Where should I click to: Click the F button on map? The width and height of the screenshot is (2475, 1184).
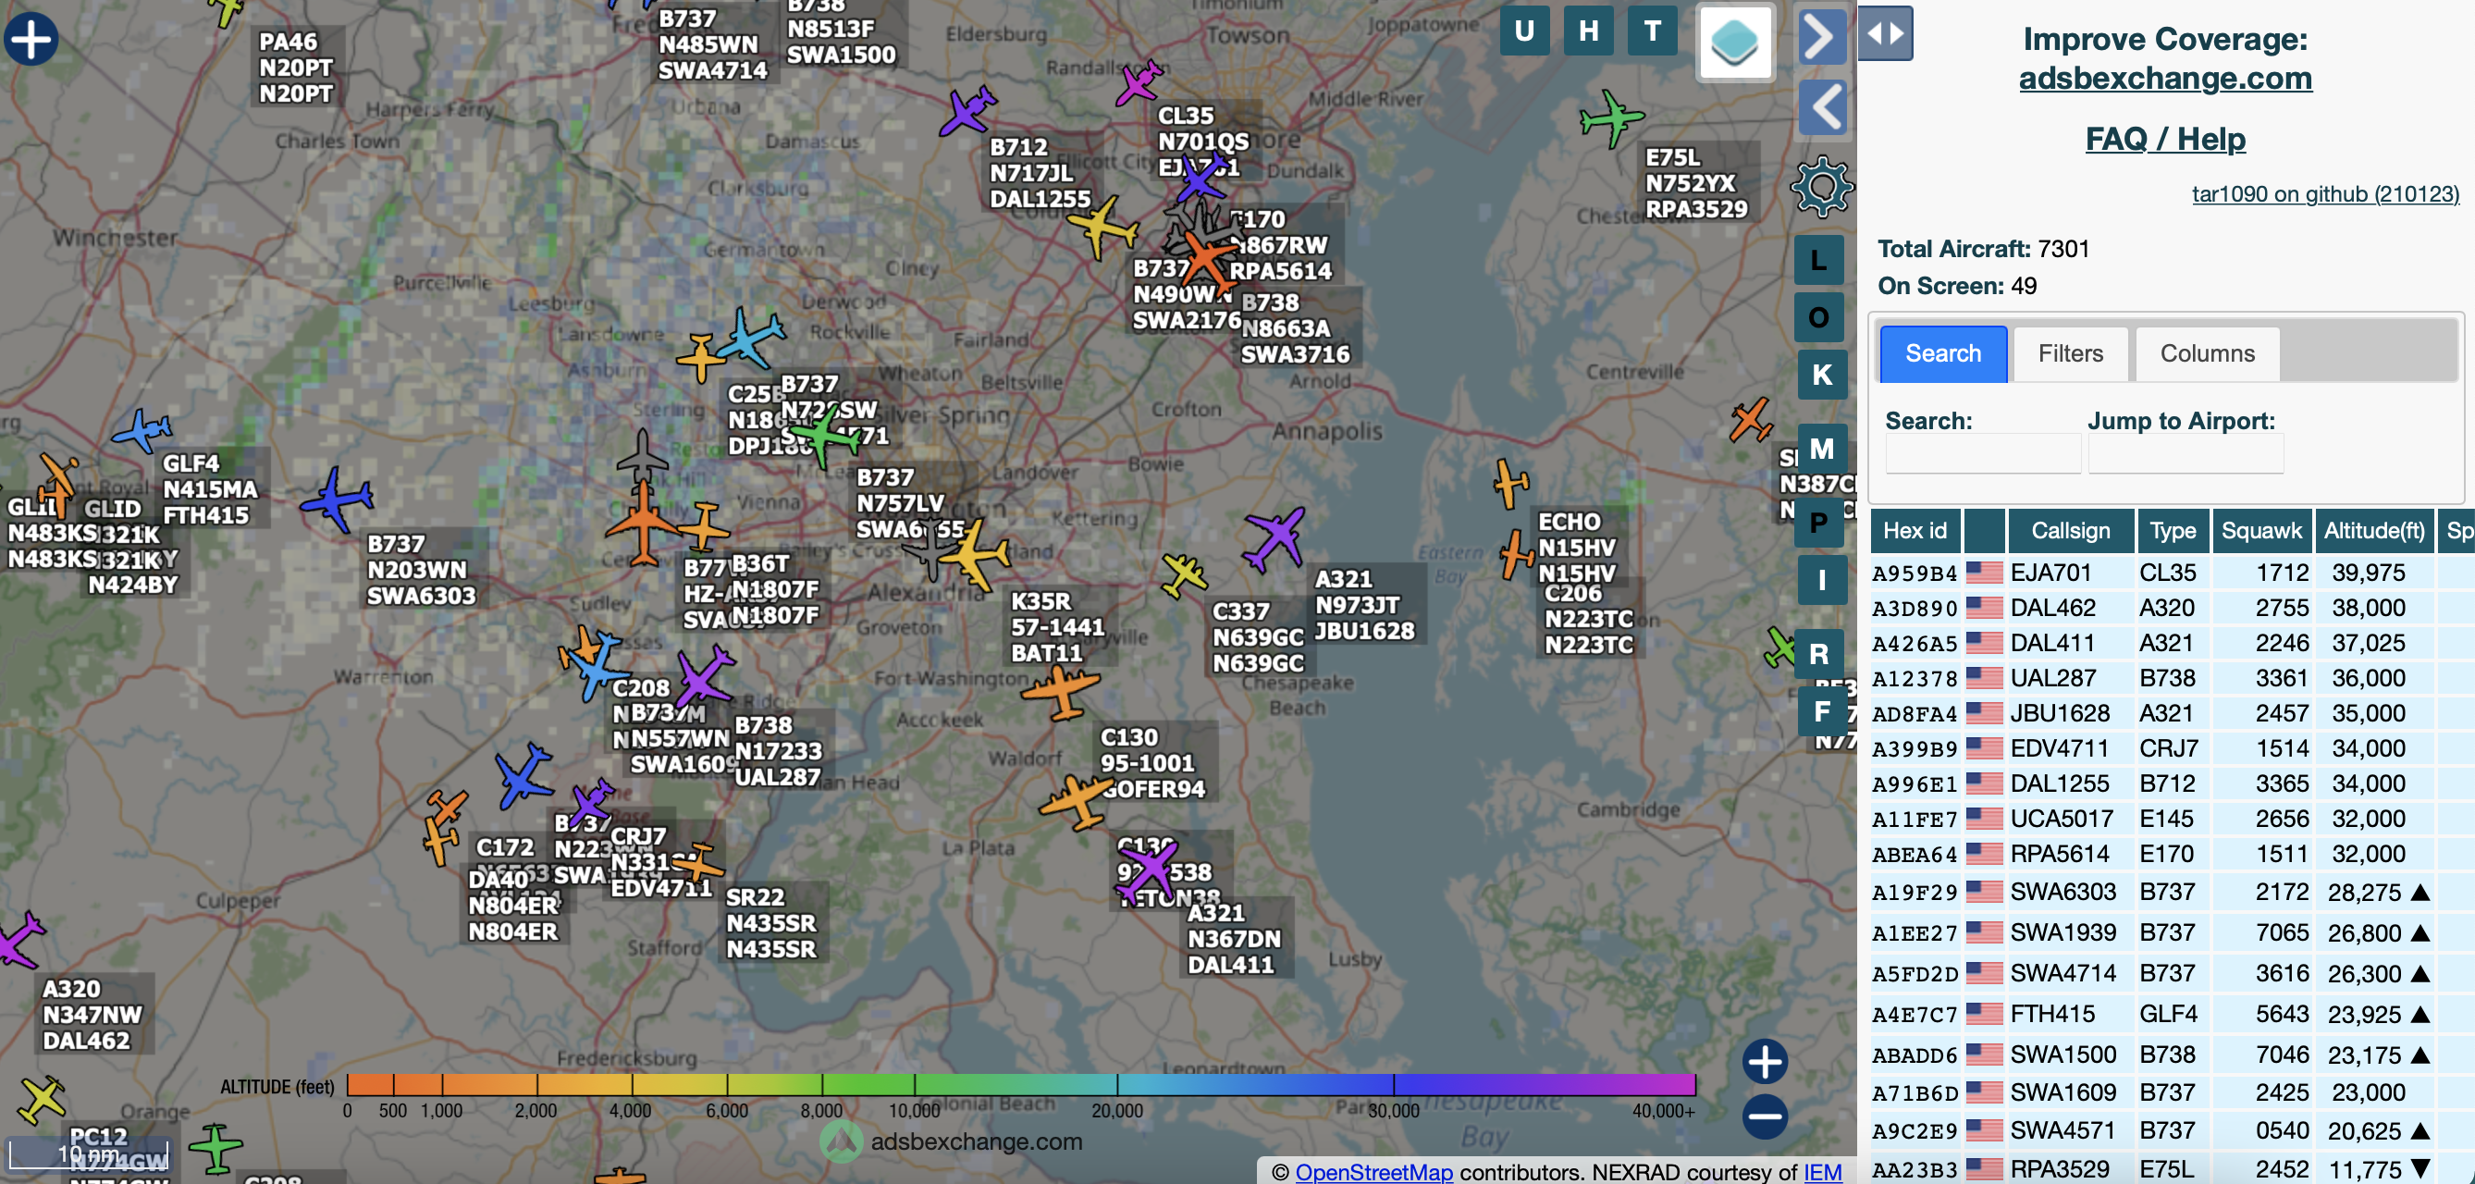coord(1822,711)
